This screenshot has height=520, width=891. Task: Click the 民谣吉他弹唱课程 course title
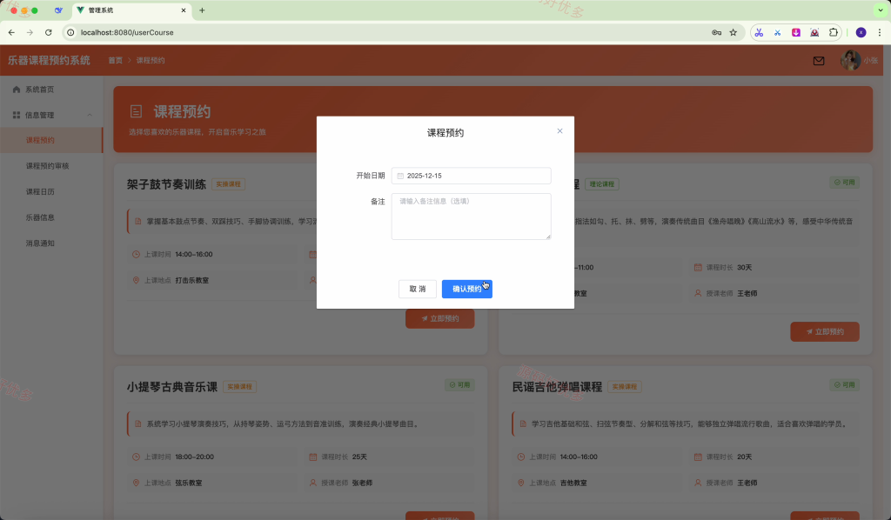[x=558, y=387]
